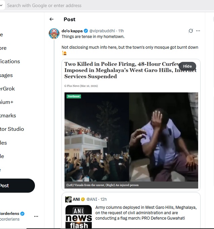Click the back arrow beside Post heading
The height and width of the screenshot is (229, 214).
[51, 19]
